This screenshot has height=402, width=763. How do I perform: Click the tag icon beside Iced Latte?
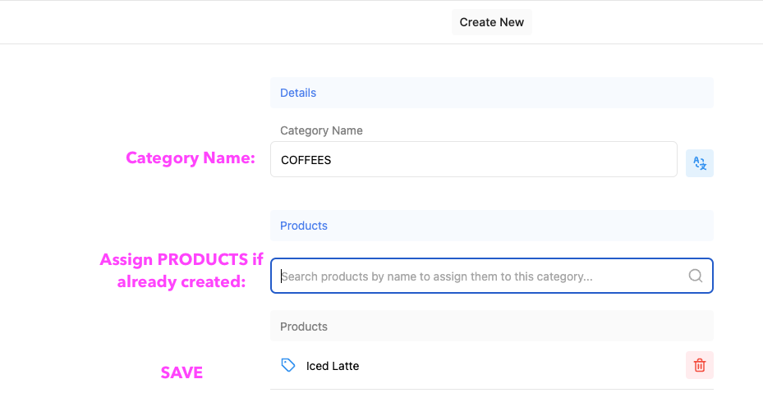point(288,365)
